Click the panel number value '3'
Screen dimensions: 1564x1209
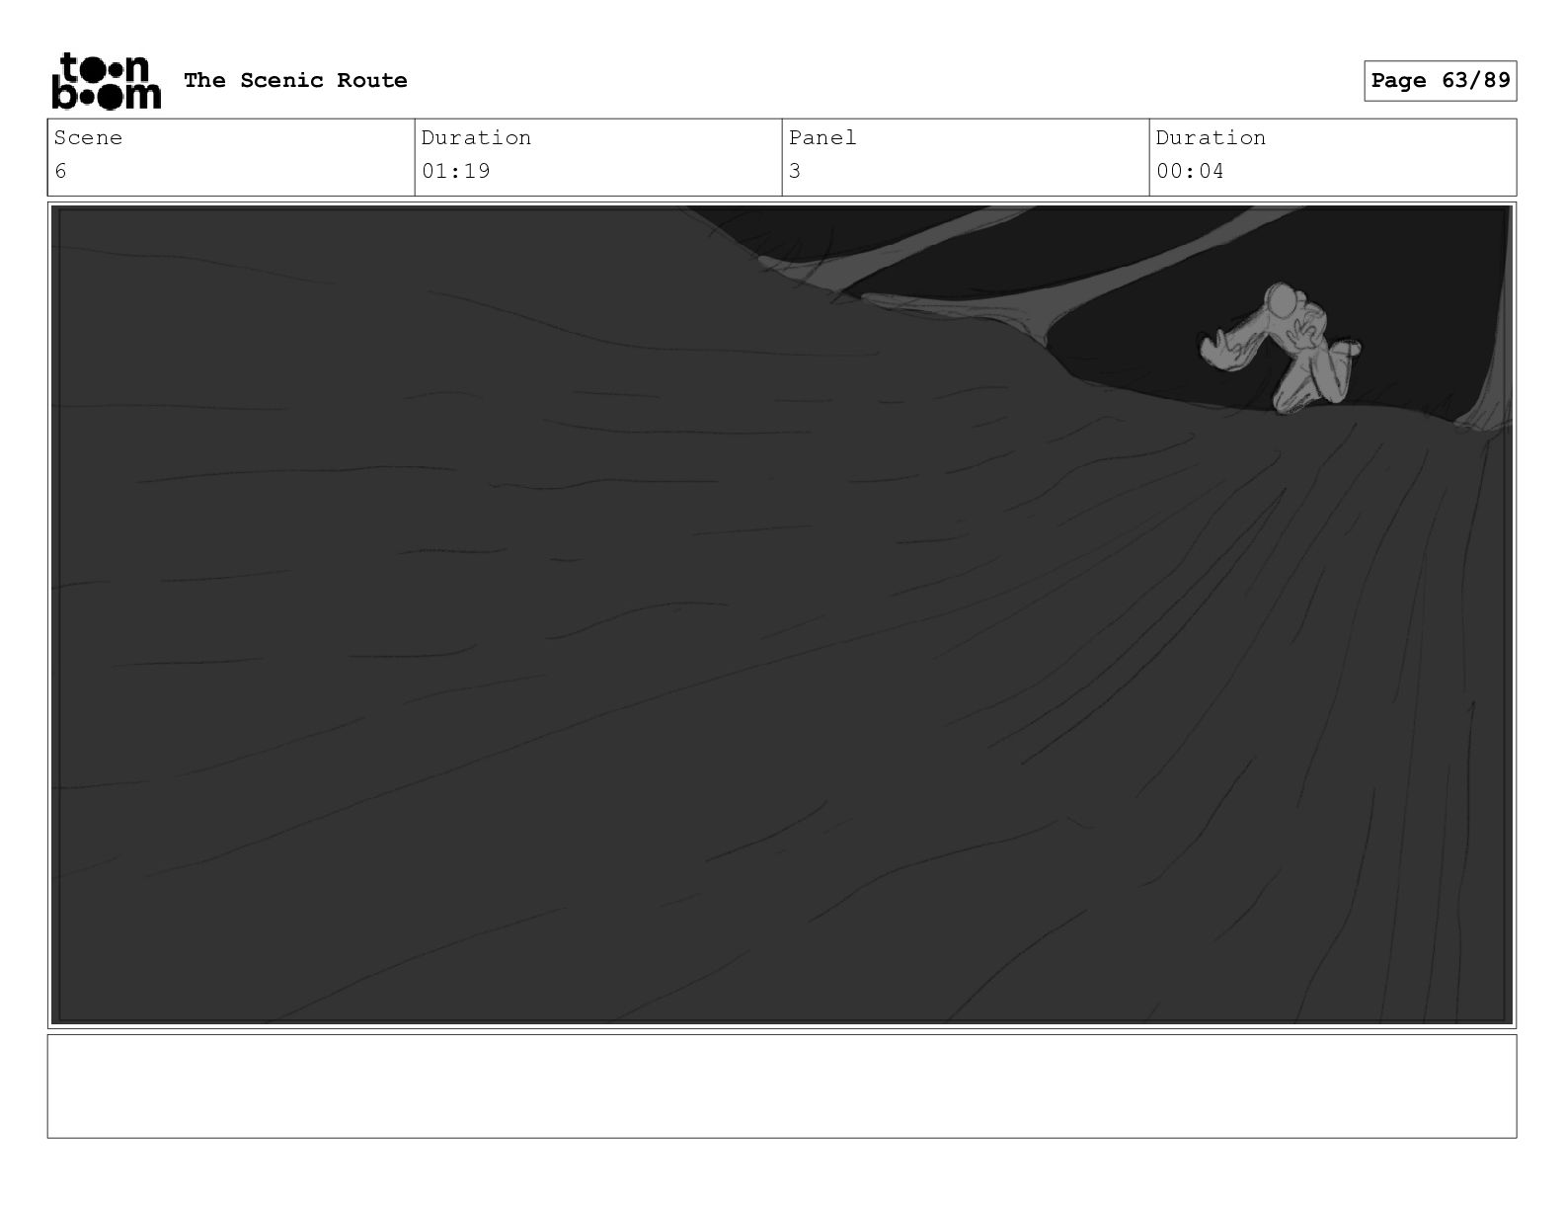click(795, 171)
